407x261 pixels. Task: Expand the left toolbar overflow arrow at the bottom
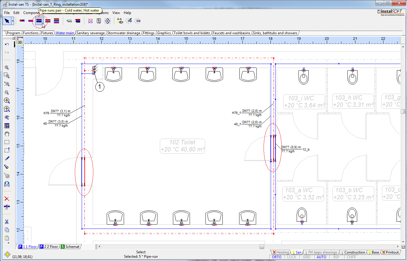click(8, 243)
